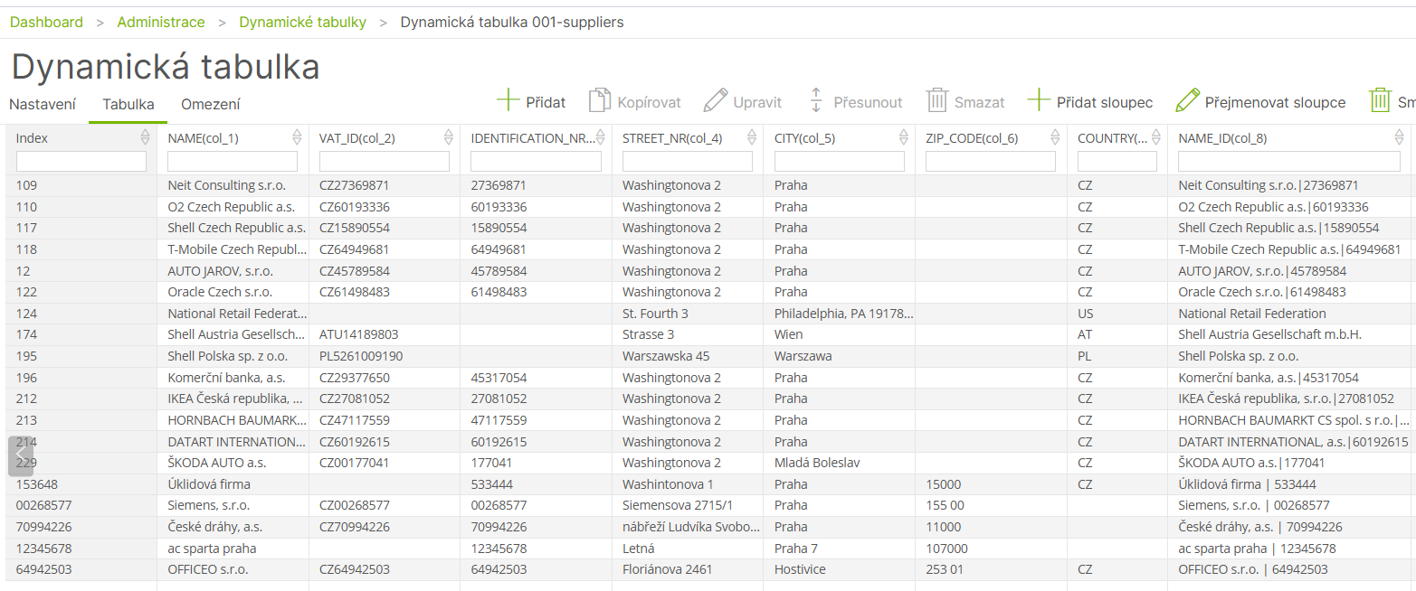The image size is (1416, 591).
Task: Click identification cell 47117559
Action: tap(537, 420)
